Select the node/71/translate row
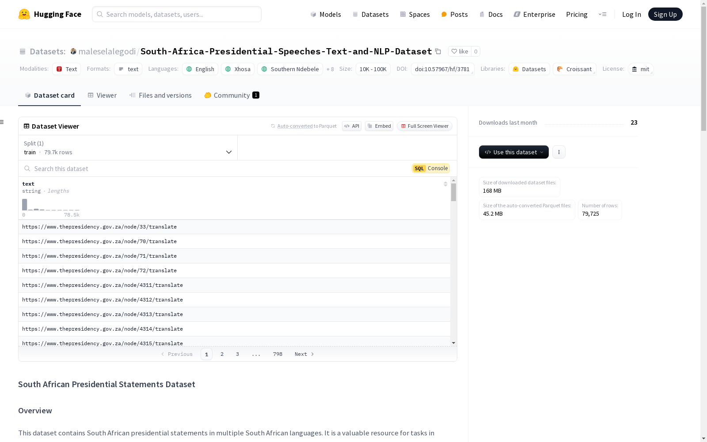The width and height of the screenshot is (707, 442). 234,256
